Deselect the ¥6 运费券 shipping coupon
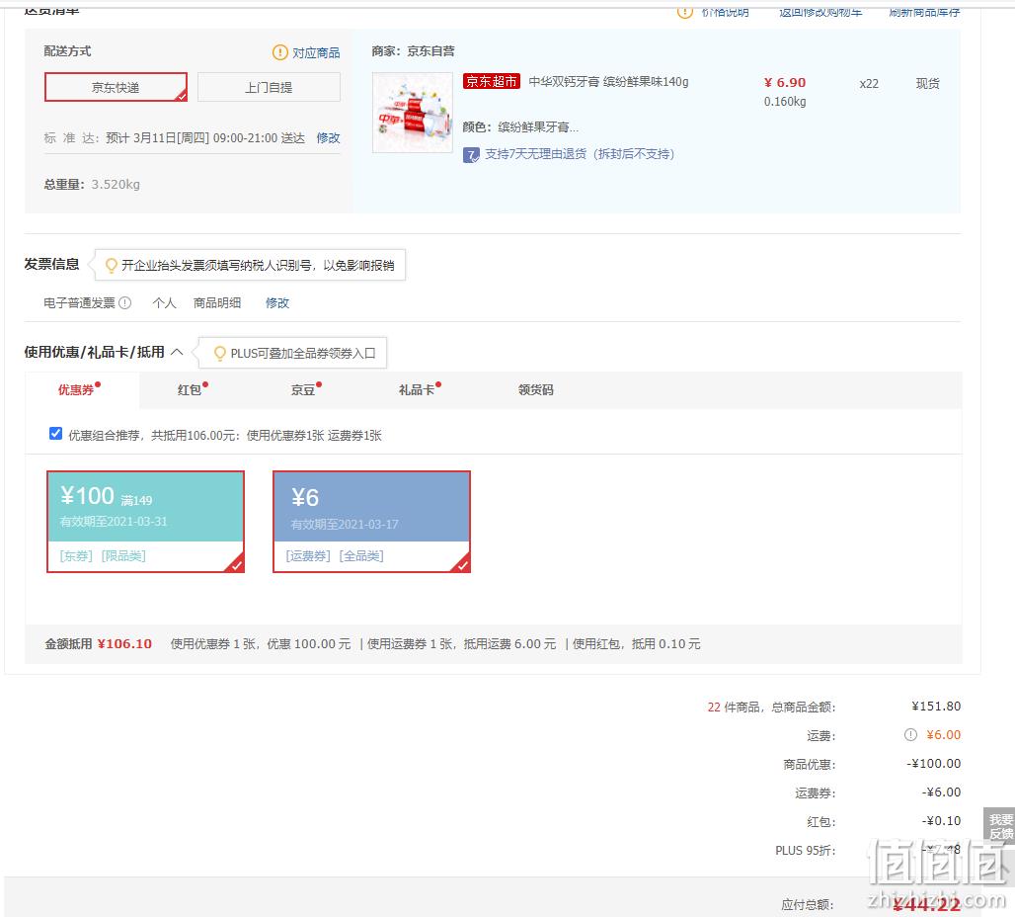Image resolution: width=1015 pixels, height=917 pixels. pos(371,522)
